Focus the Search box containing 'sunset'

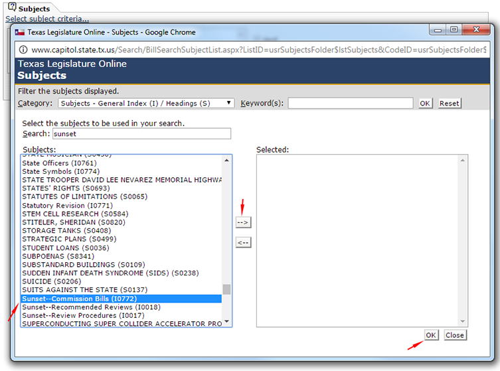click(141, 133)
